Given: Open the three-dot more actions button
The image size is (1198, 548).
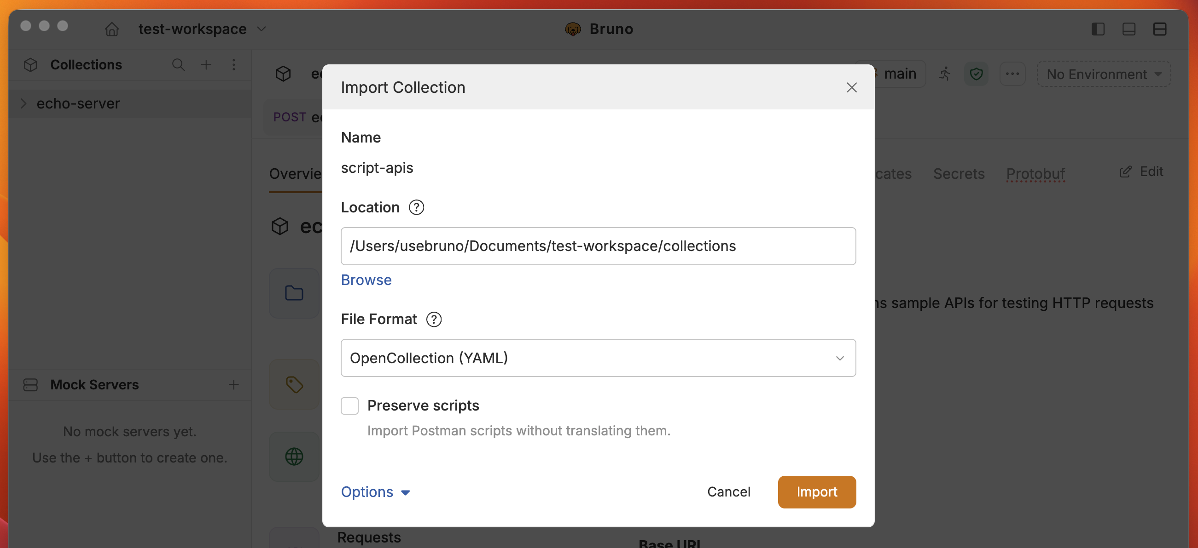Looking at the screenshot, I should point(1012,74).
